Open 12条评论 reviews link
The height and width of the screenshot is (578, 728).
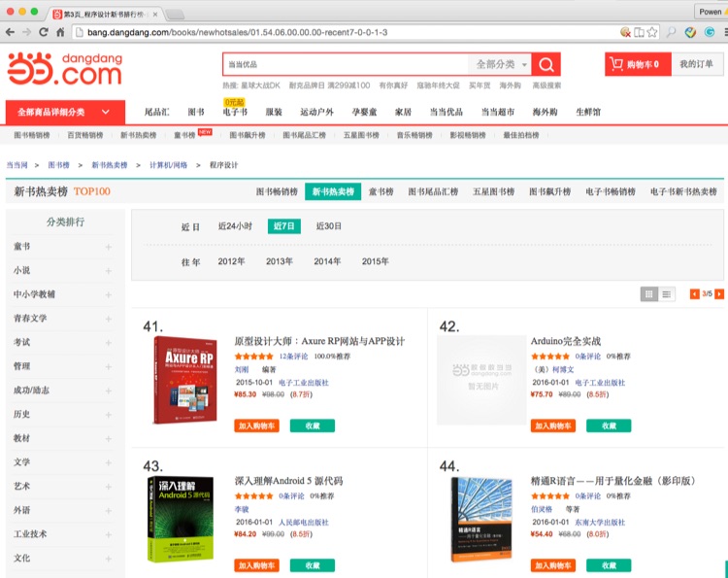click(293, 357)
